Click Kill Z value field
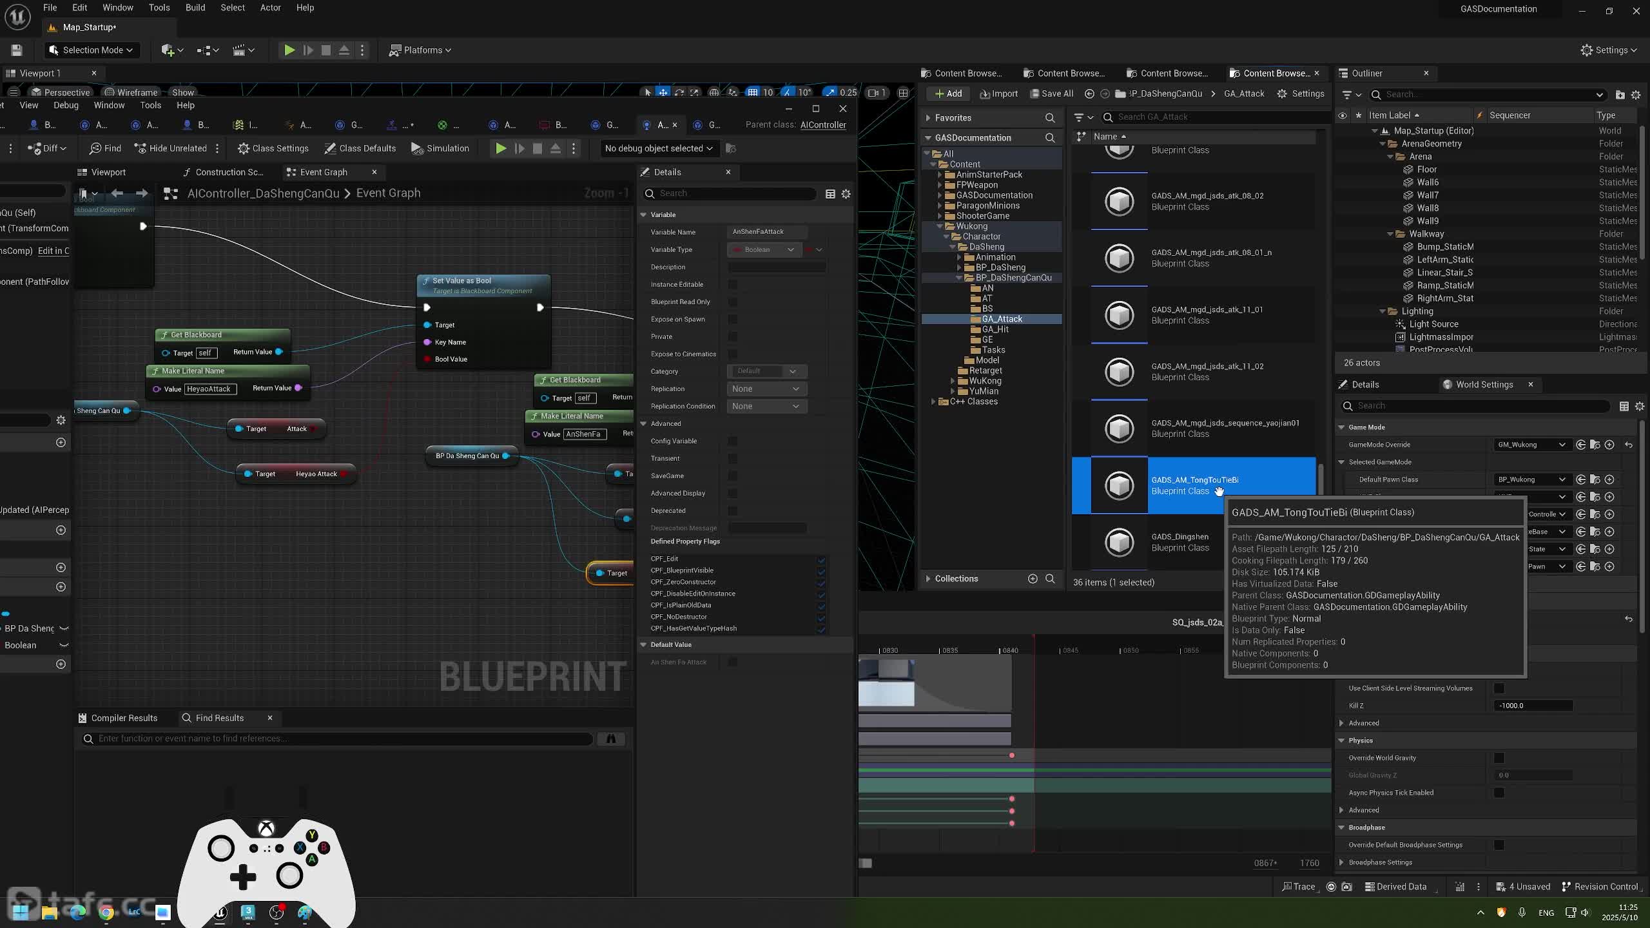The height and width of the screenshot is (928, 1650). (1533, 706)
